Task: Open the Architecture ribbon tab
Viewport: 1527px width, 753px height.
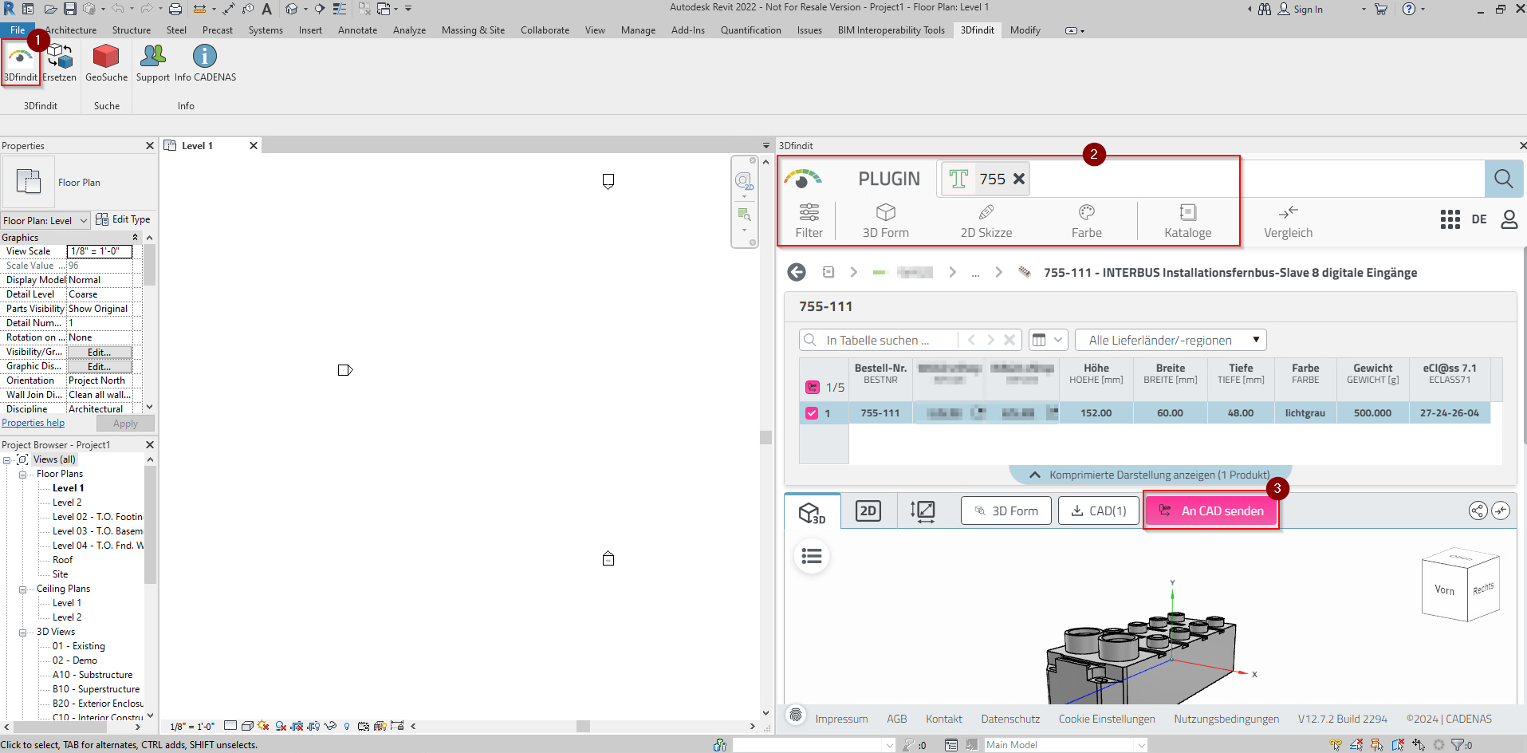Action: click(71, 30)
